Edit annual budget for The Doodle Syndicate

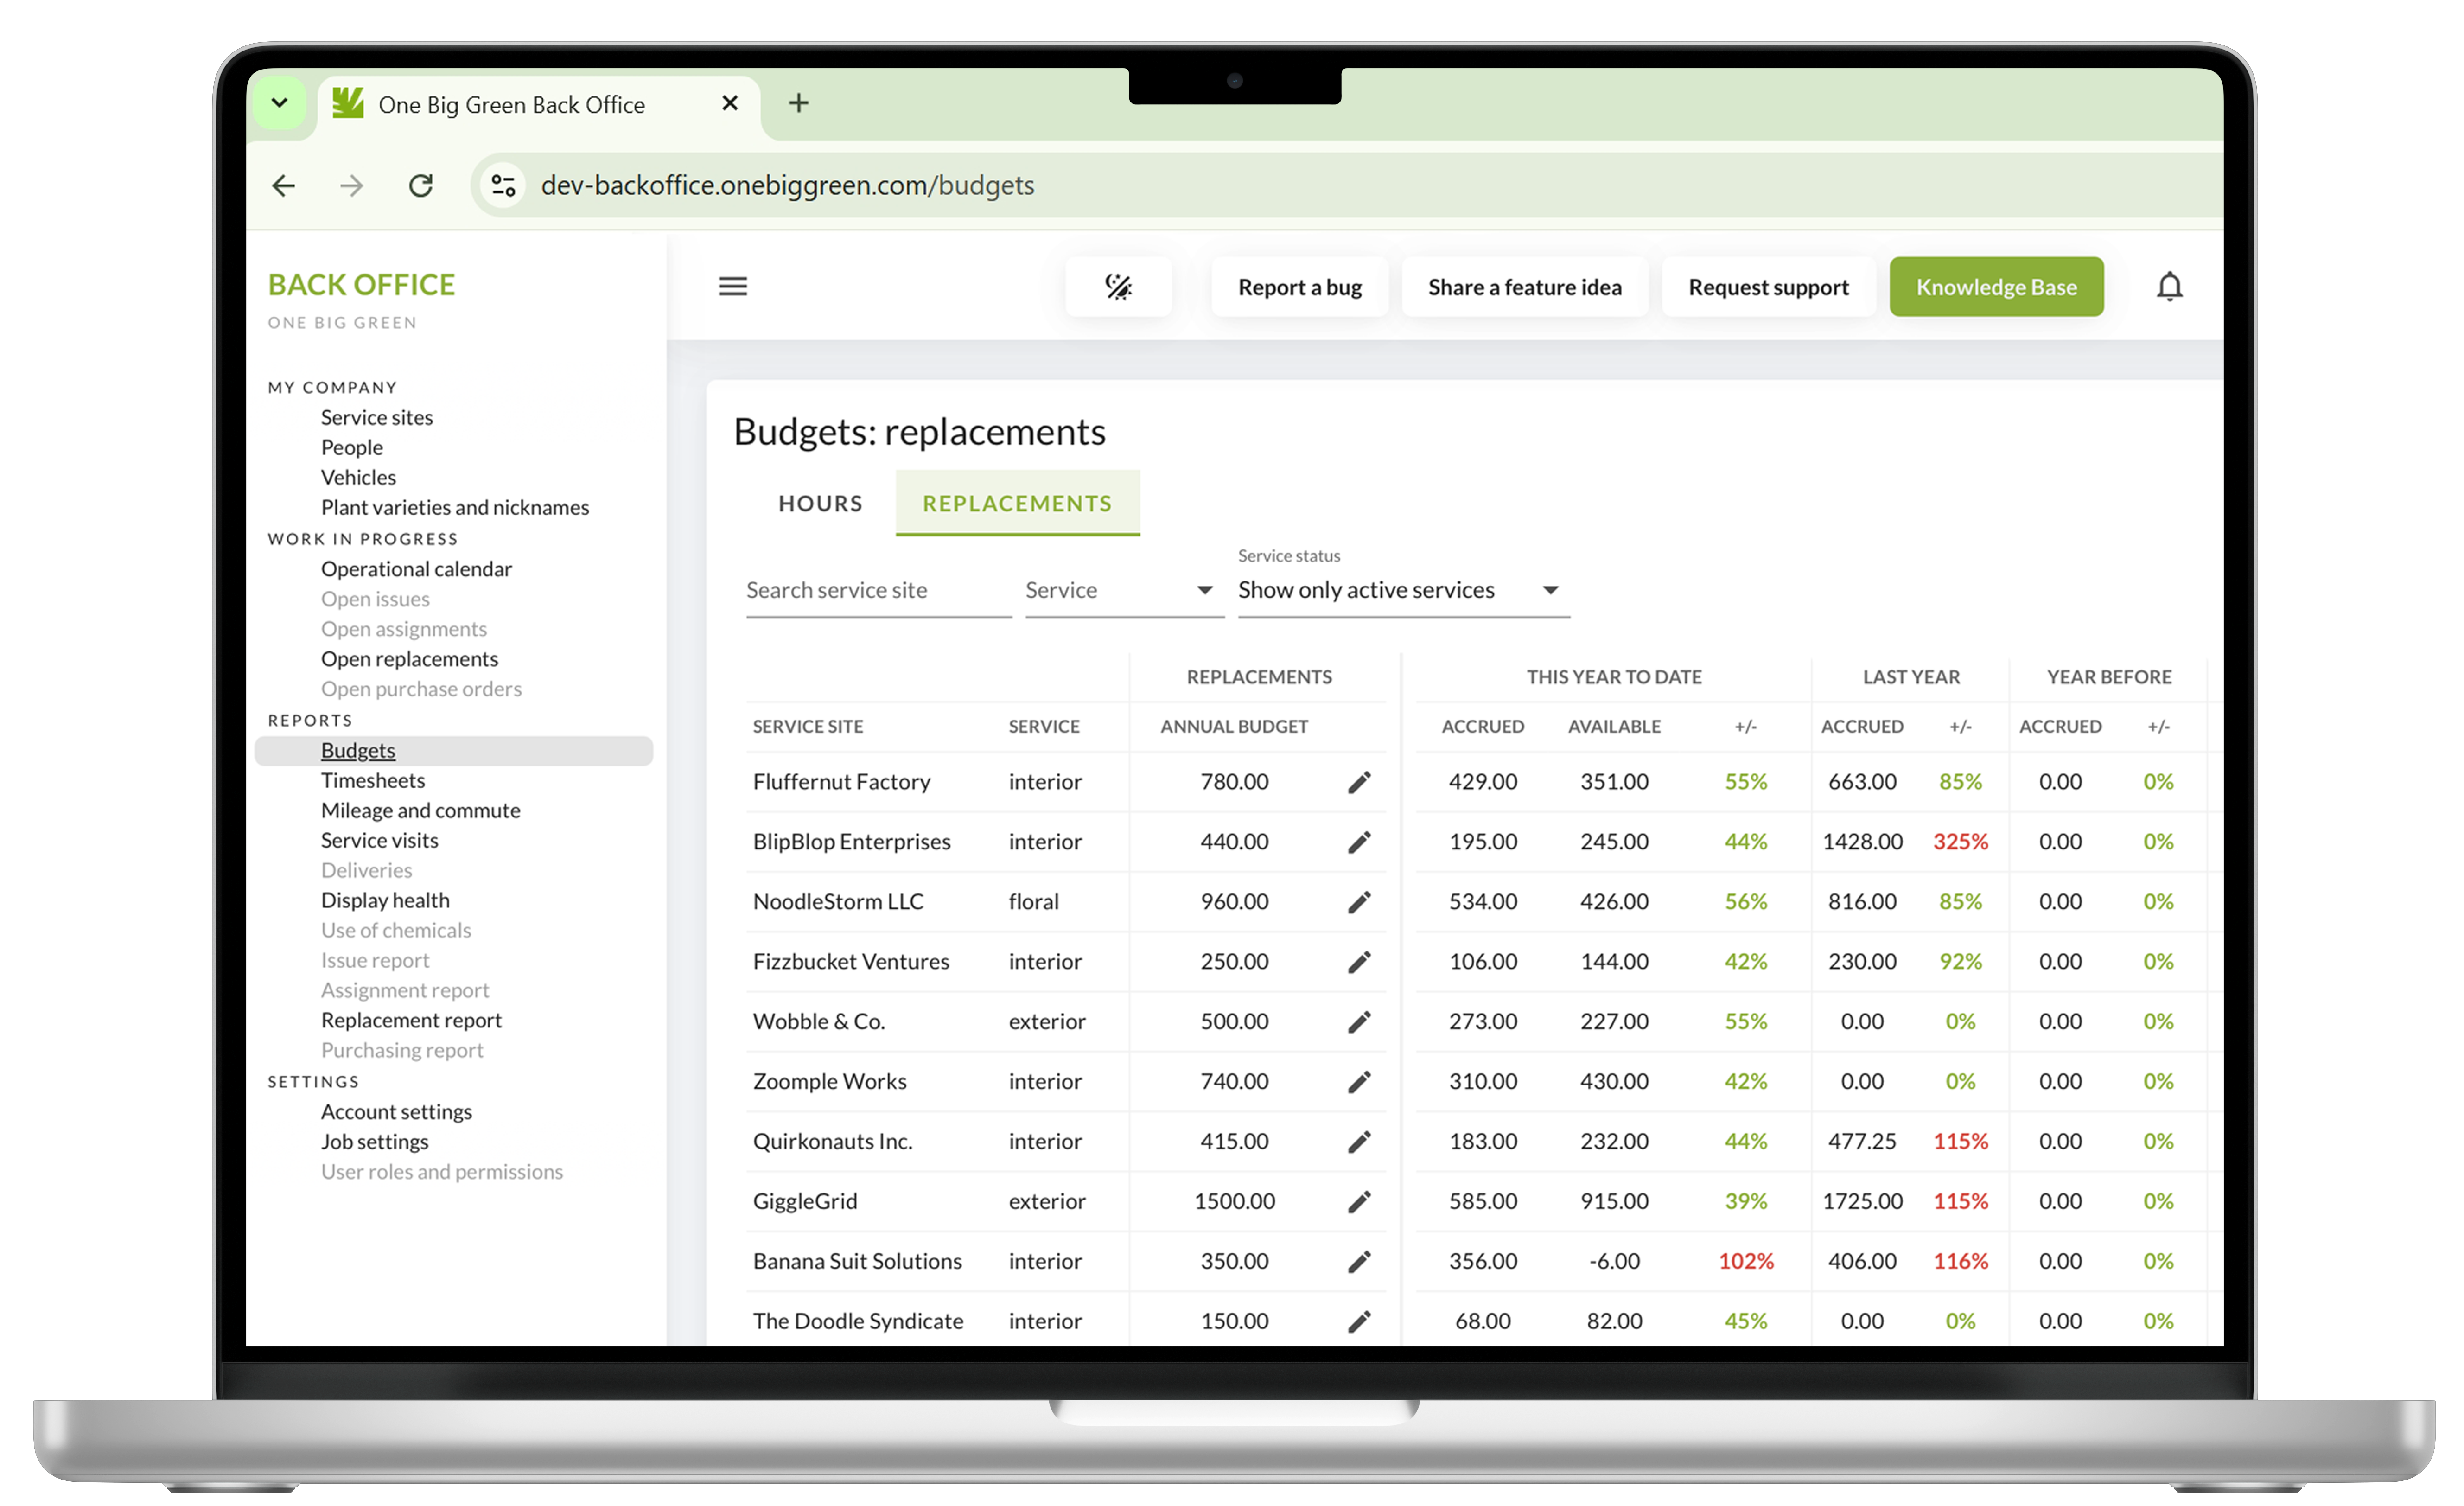coord(1359,1322)
